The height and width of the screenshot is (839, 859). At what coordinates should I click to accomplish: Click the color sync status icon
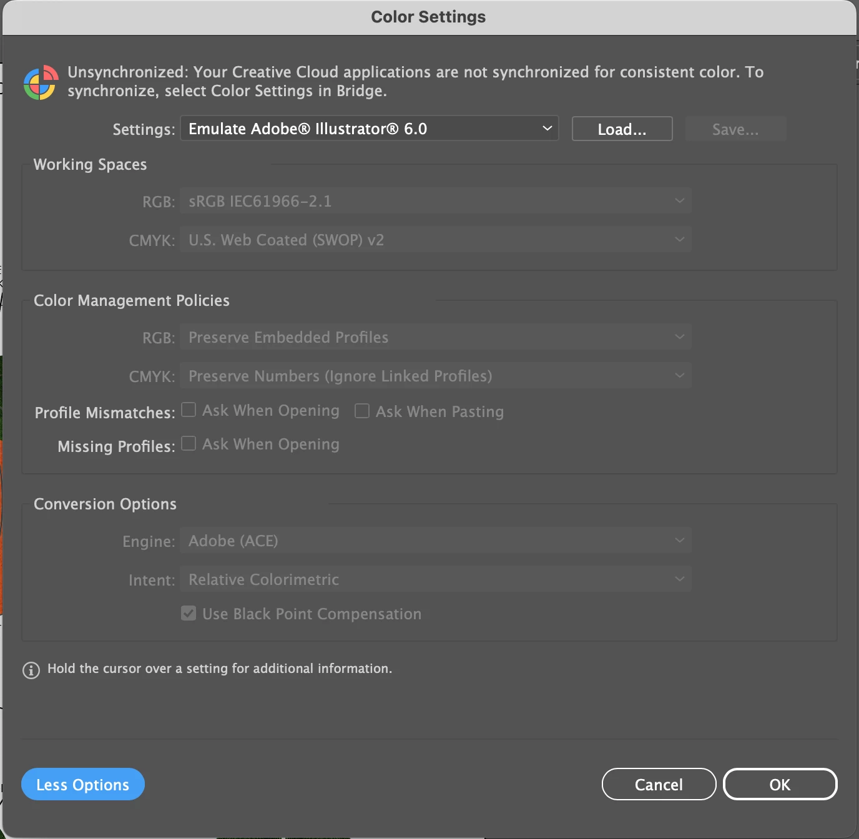coord(41,83)
